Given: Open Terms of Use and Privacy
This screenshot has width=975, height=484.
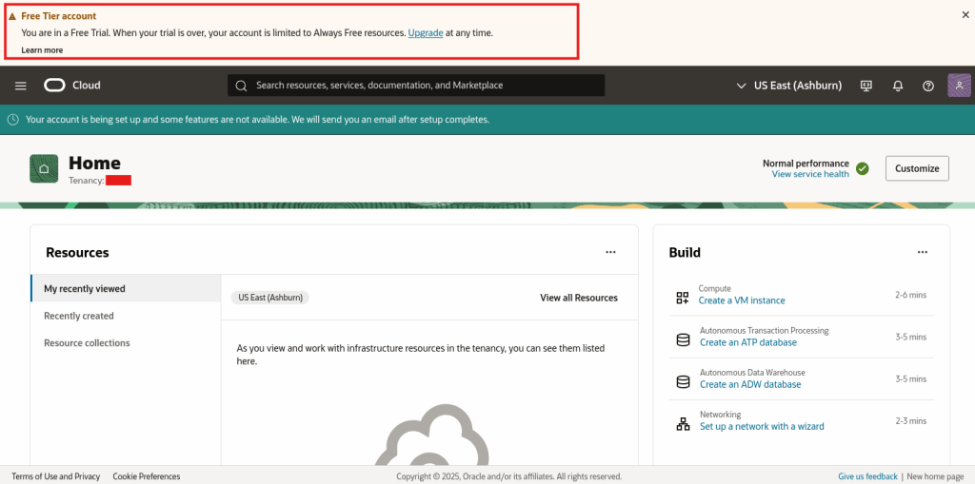Looking at the screenshot, I should click(x=56, y=476).
